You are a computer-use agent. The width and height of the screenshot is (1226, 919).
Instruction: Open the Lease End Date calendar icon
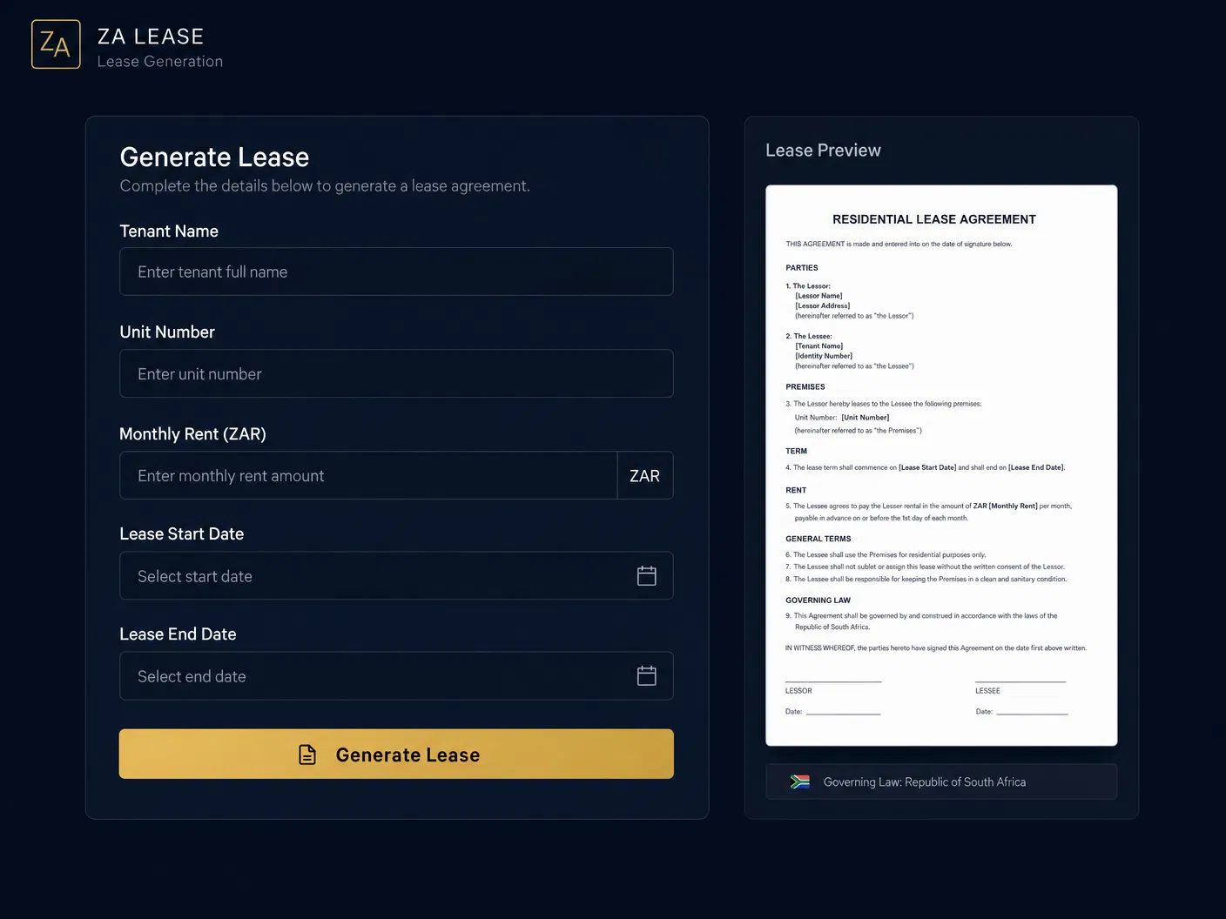(x=646, y=675)
